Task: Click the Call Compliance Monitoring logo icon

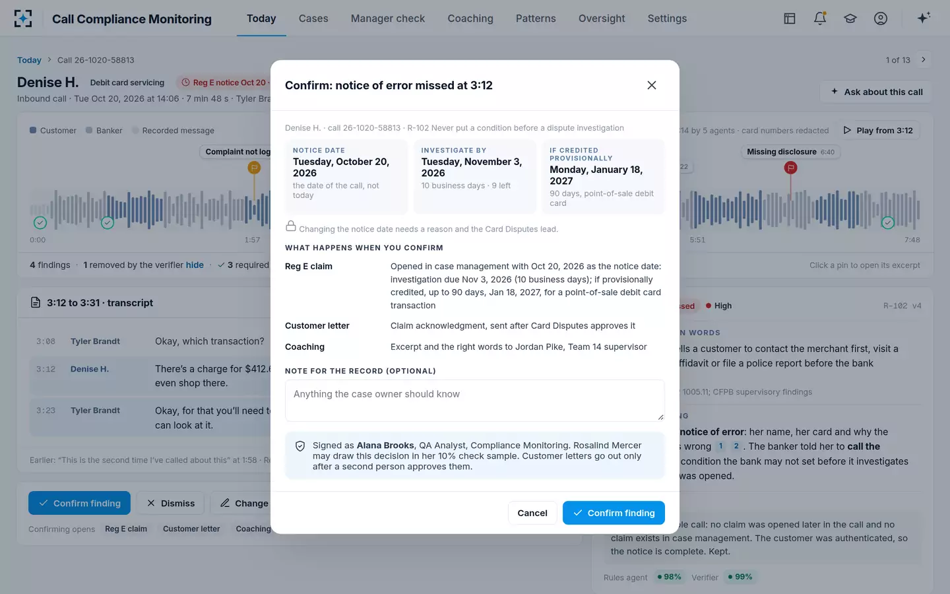Action: point(23,18)
